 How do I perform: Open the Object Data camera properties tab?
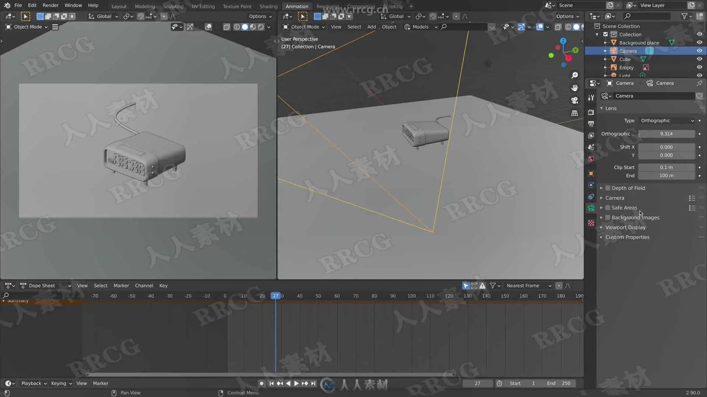click(591, 208)
